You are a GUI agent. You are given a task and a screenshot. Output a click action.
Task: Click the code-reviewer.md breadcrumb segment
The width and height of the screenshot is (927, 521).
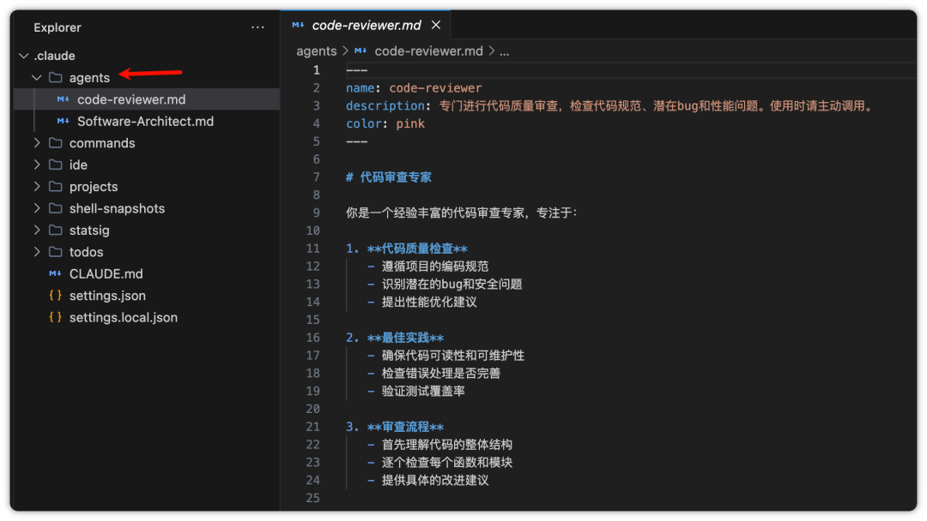tap(428, 51)
